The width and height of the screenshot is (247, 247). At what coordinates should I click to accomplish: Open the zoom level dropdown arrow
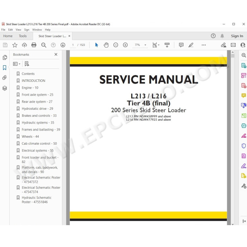145,45
